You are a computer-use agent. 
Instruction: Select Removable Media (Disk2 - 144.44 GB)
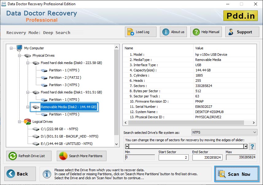click(x=68, y=107)
